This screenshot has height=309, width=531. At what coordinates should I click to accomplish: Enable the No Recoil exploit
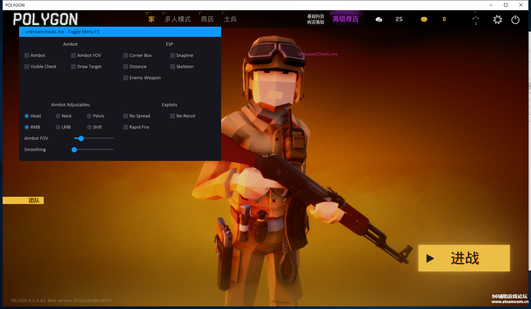173,116
